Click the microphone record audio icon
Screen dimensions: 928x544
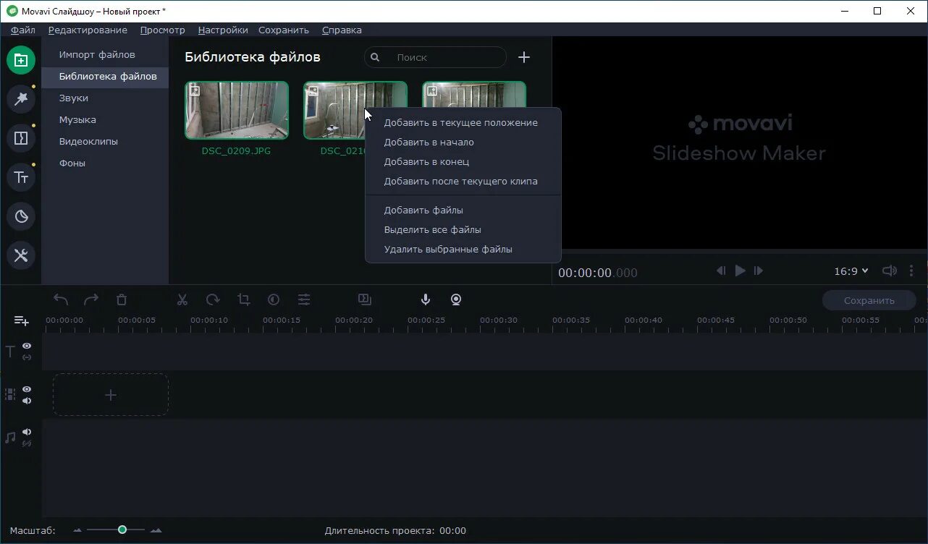(x=426, y=299)
